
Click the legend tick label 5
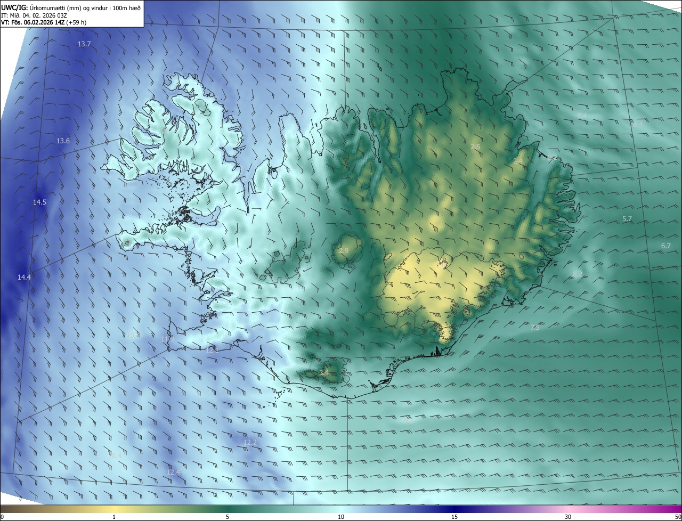pos(228,517)
